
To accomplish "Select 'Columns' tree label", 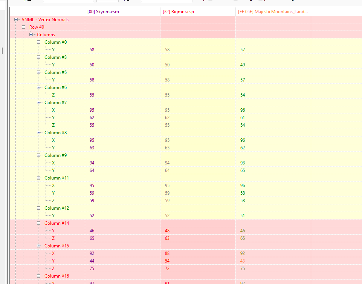I will [x=46, y=35].
